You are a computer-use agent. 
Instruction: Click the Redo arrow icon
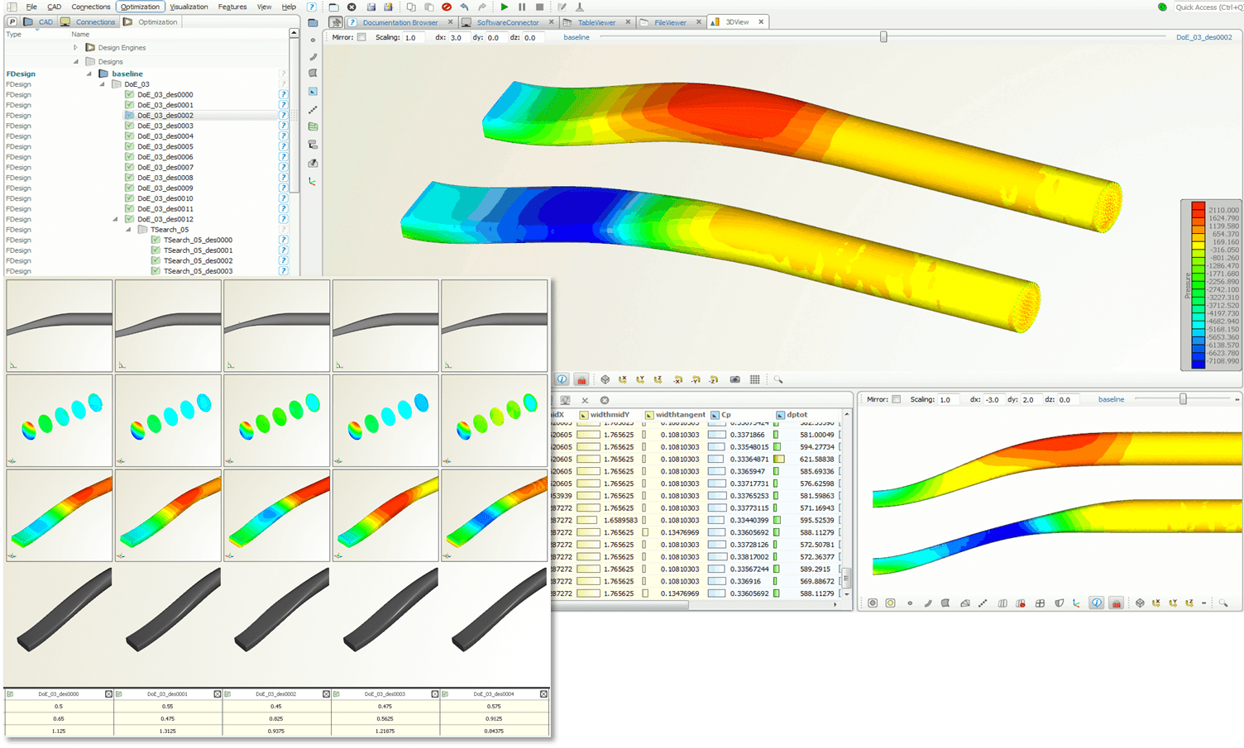click(x=482, y=7)
